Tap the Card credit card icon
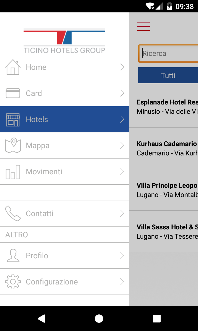The height and width of the screenshot is (331, 198). click(x=13, y=93)
